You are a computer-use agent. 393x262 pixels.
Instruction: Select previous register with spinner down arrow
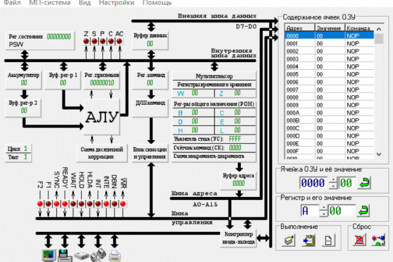324,213
